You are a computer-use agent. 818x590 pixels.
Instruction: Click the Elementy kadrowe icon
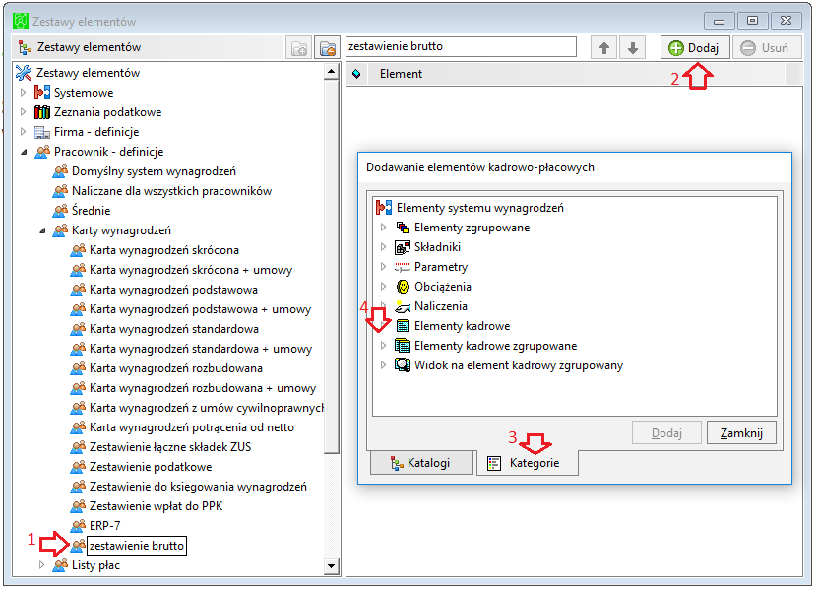[x=403, y=326]
